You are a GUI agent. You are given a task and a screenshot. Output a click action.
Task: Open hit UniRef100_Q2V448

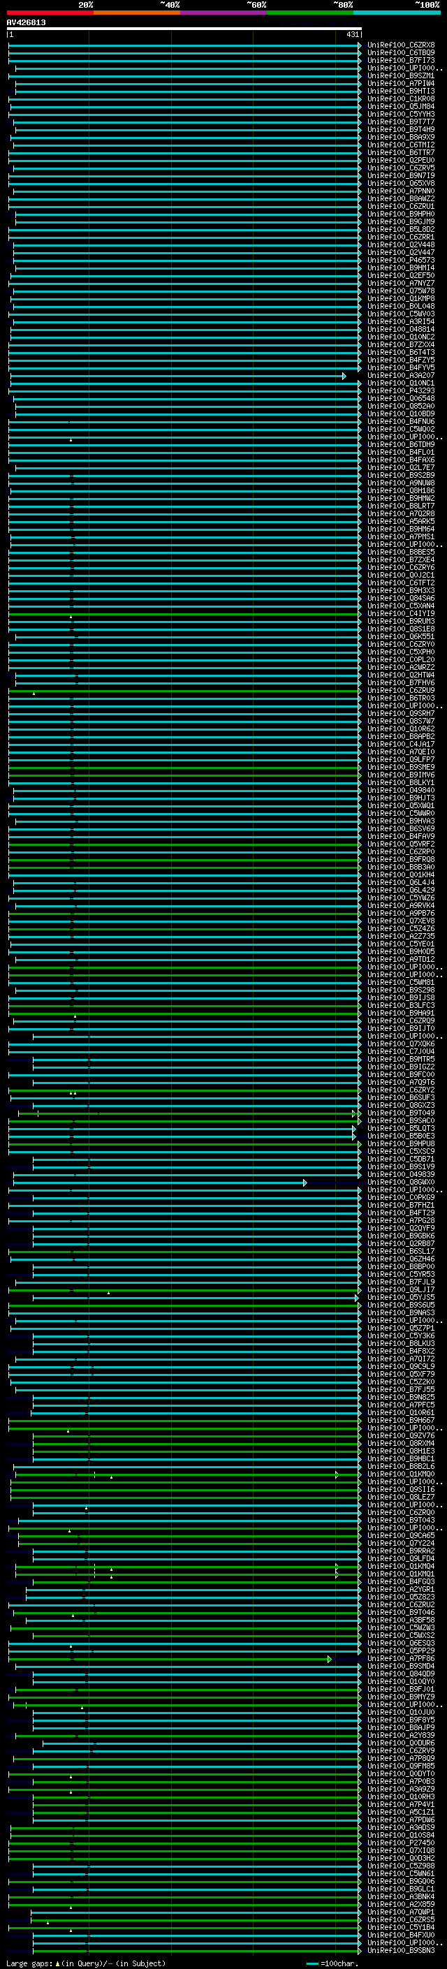[401, 244]
